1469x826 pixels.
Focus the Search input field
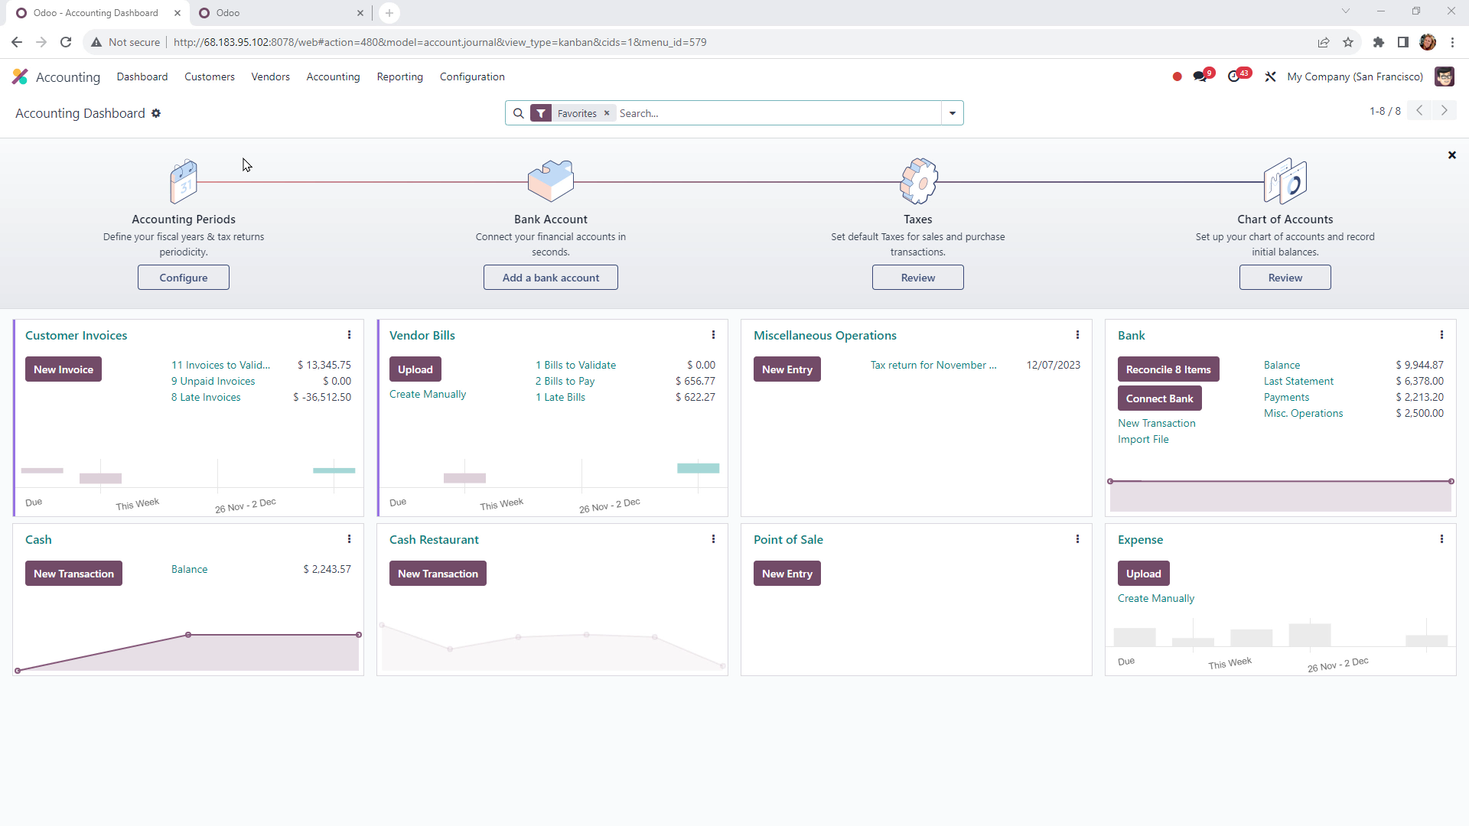(x=777, y=113)
